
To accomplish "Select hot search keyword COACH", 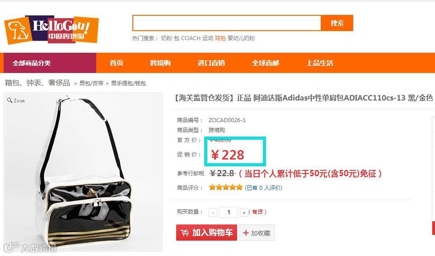I will (x=191, y=38).
